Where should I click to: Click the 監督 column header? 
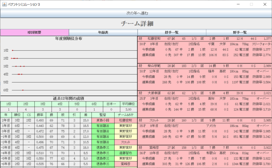click(103, 115)
